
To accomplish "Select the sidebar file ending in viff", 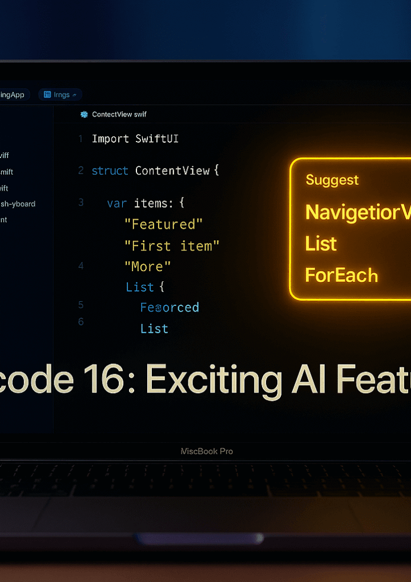I will point(5,155).
